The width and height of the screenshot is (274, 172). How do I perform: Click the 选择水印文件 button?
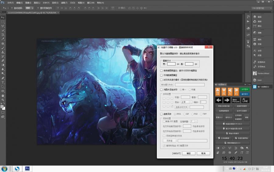tap(181, 107)
